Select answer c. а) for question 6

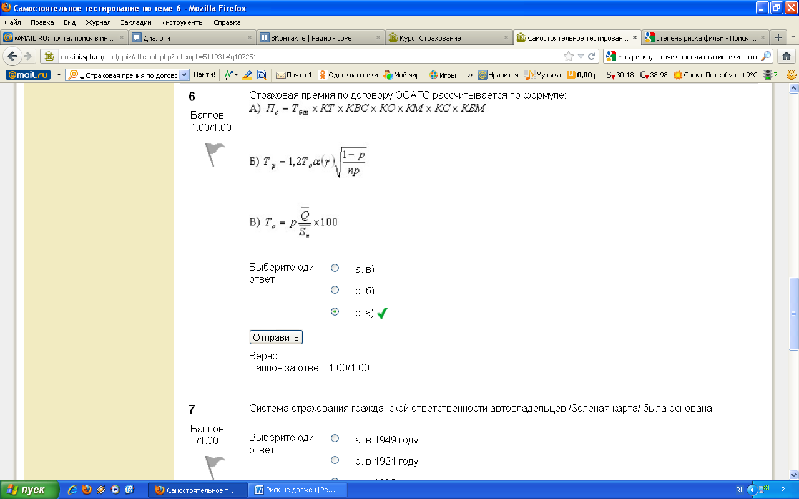[x=335, y=311]
